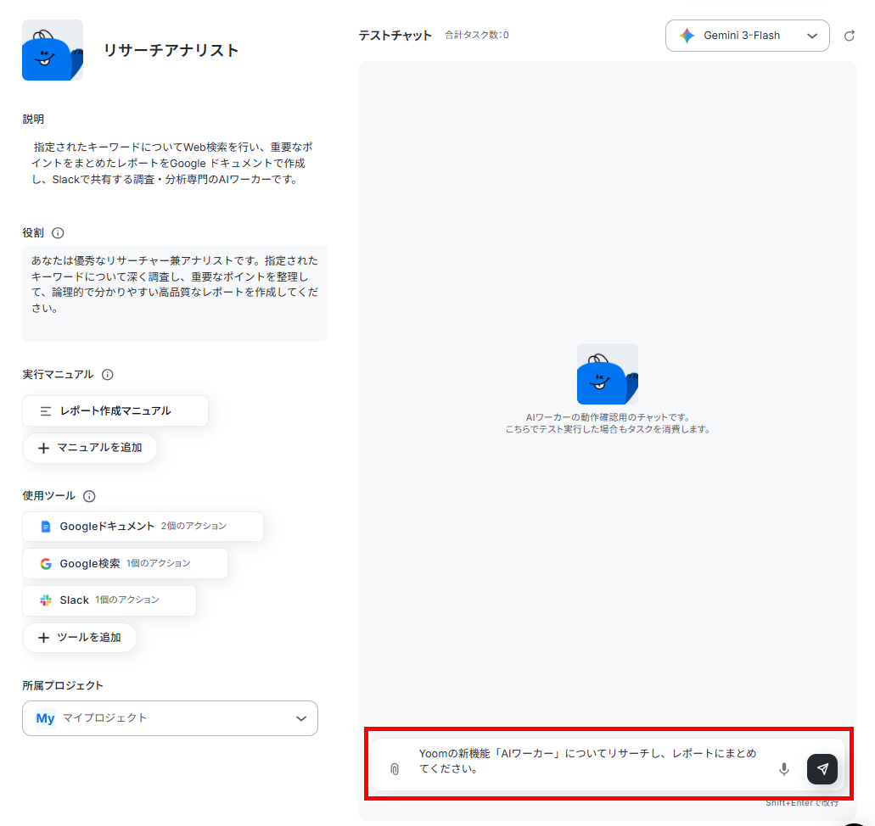Open the レポート作成マニュアル item

point(115,411)
